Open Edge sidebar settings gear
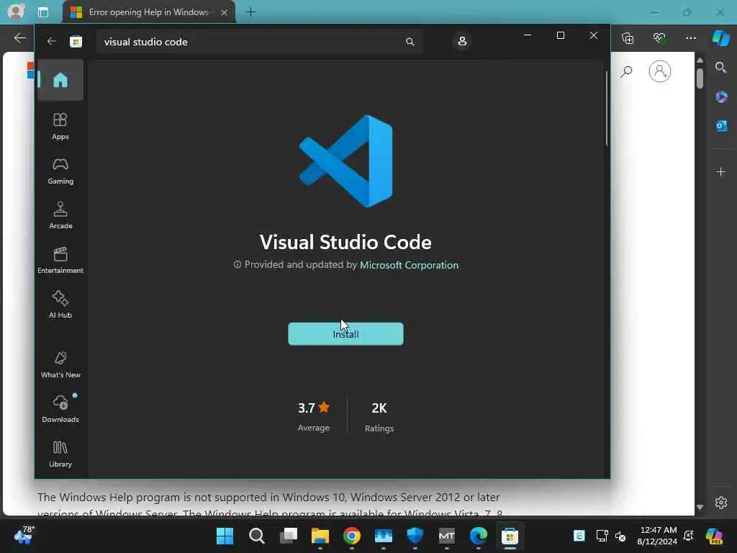This screenshot has height=553, width=737. [x=720, y=502]
